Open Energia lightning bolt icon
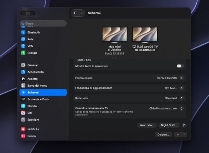Viewport: 209px width, 153px height. coord(23,53)
